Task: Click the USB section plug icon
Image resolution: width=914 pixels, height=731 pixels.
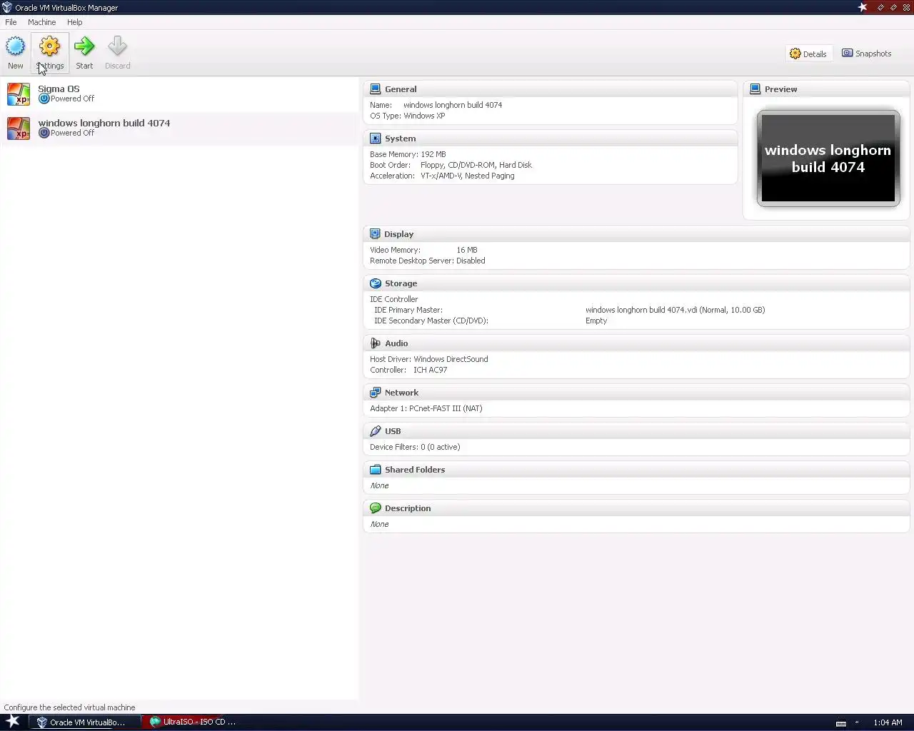Action: [376, 431]
